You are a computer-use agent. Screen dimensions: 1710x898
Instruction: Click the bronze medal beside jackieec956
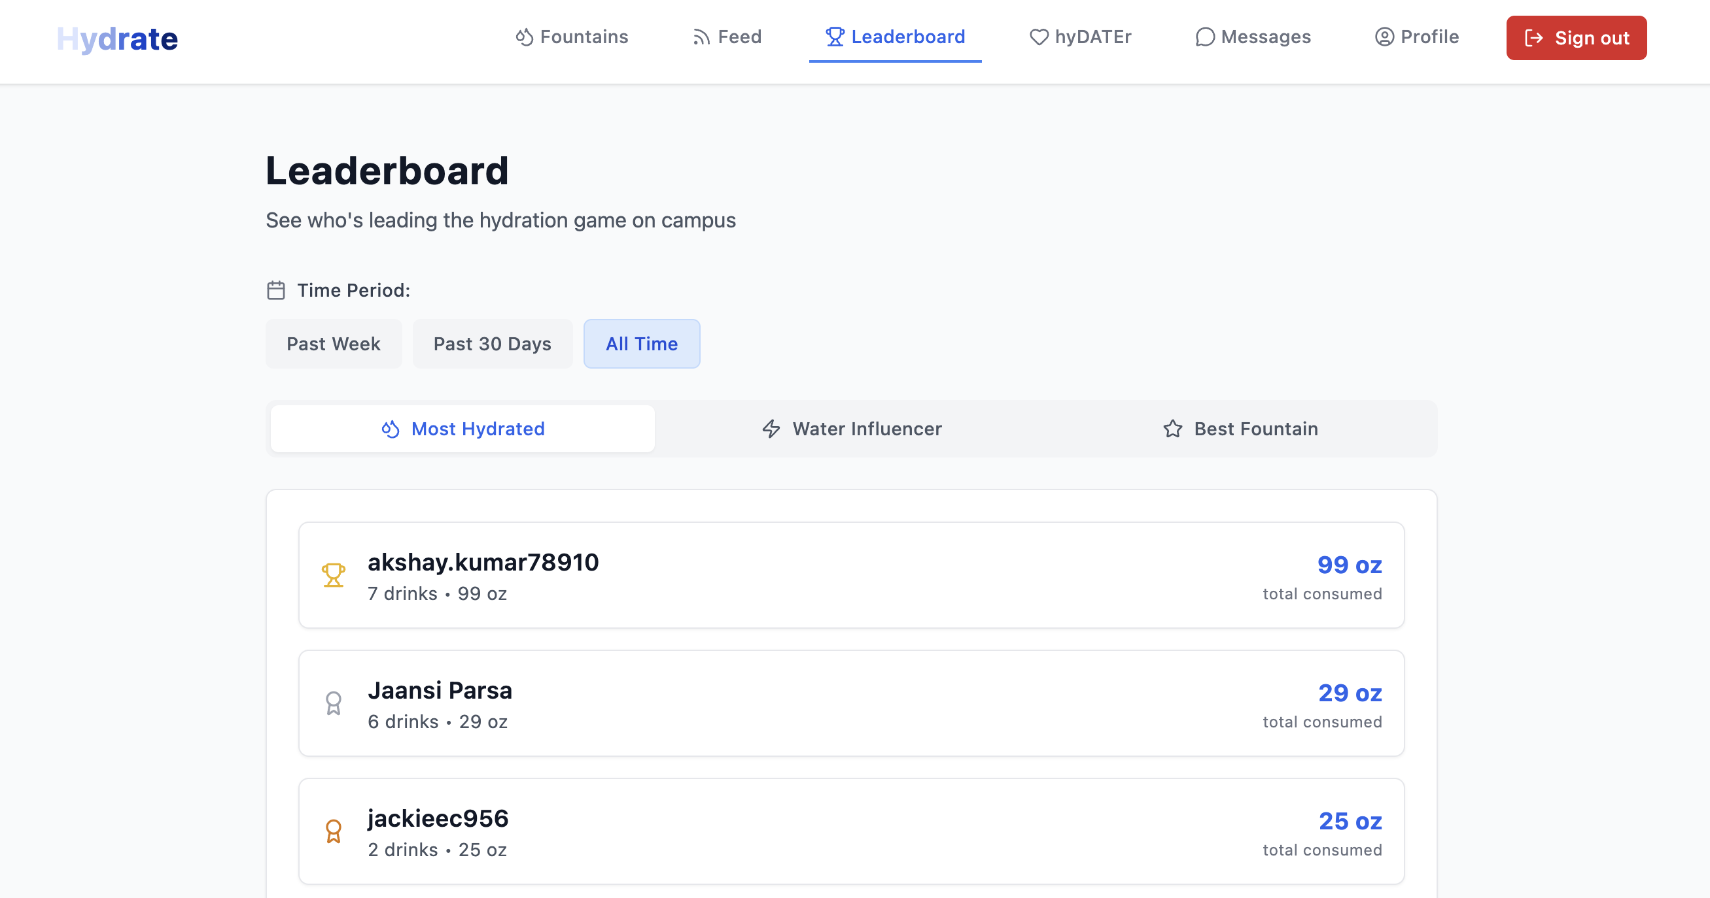pos(333,831)
